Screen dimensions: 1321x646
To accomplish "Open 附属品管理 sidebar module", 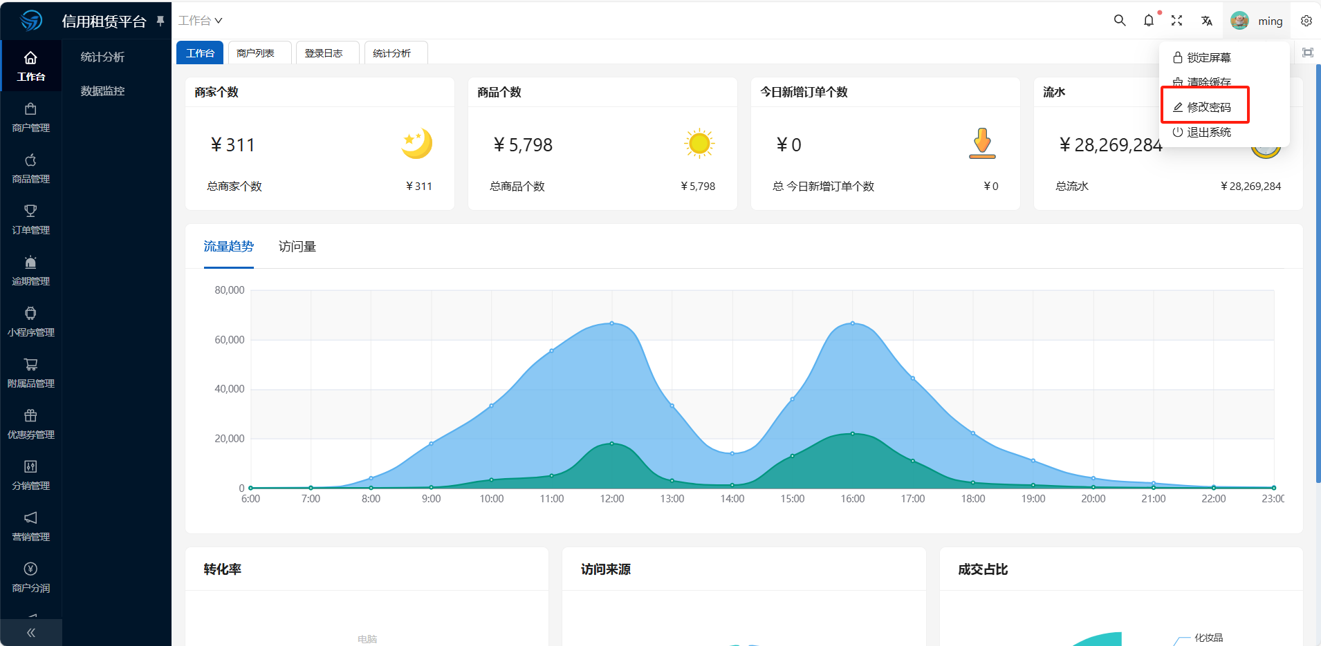I will click(31, 373).
